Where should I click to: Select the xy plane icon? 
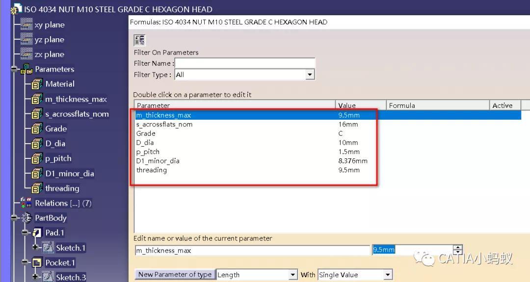coord(26,25)
